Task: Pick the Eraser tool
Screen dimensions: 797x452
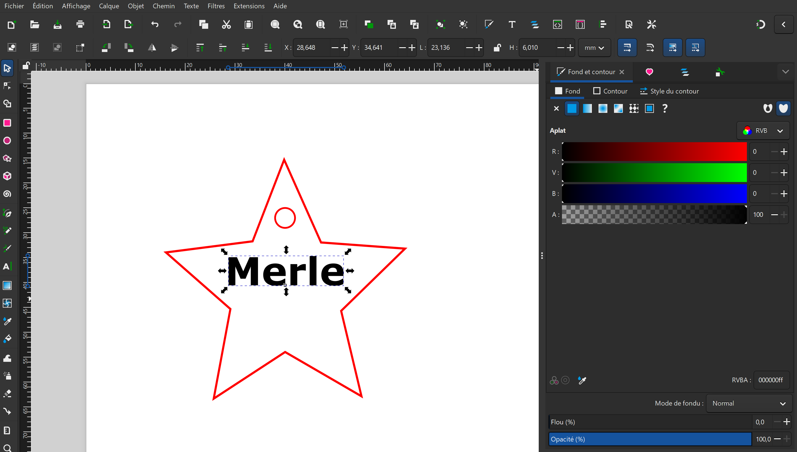Action: (7, 394)
